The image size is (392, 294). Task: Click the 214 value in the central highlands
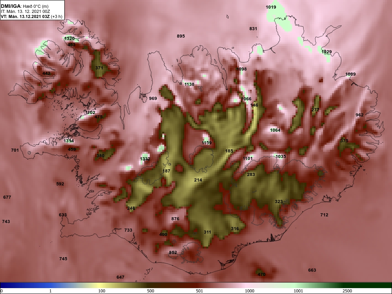click(x=198, y=180)
